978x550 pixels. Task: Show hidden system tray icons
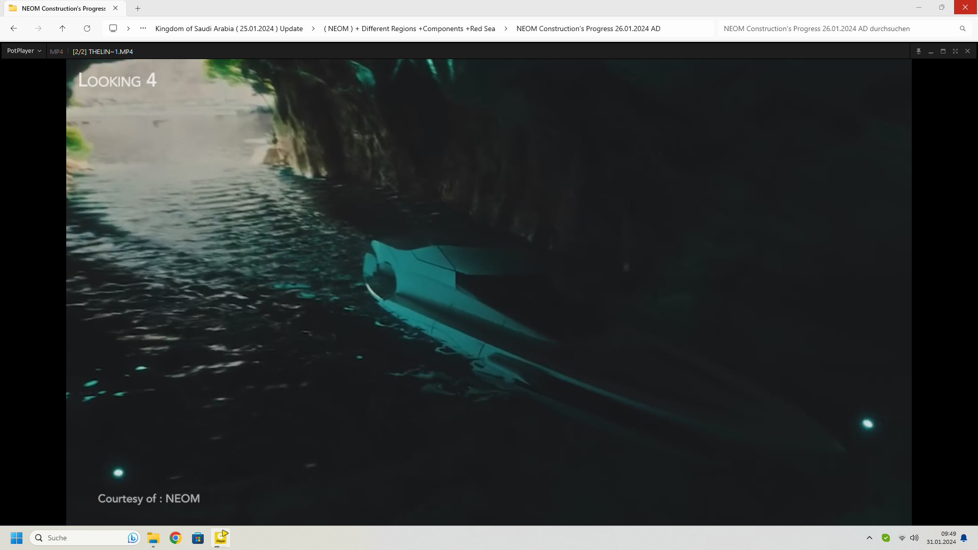[870, 538]
